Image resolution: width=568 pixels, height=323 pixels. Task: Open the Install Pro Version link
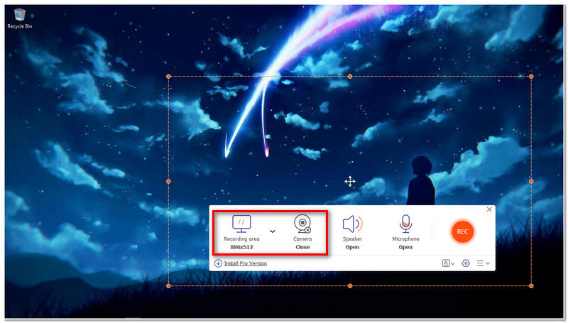coord(245,263)
